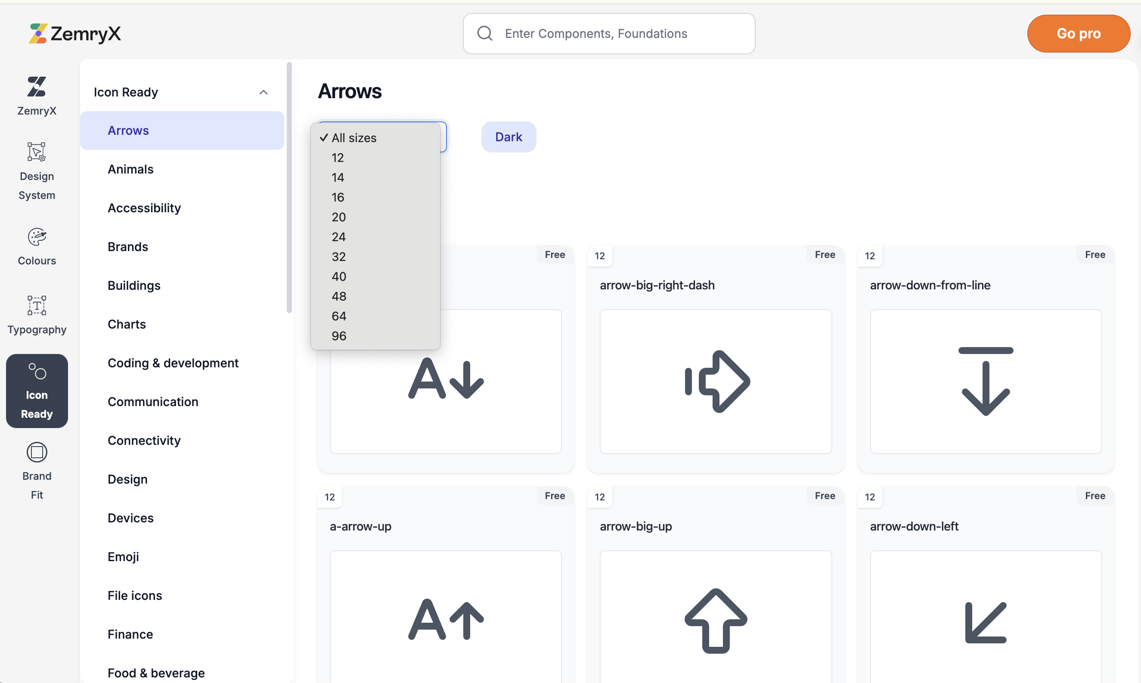Click Free badge on arrow-down-left card
The height and width of the screenshot is (683, 1141).
1094,496
